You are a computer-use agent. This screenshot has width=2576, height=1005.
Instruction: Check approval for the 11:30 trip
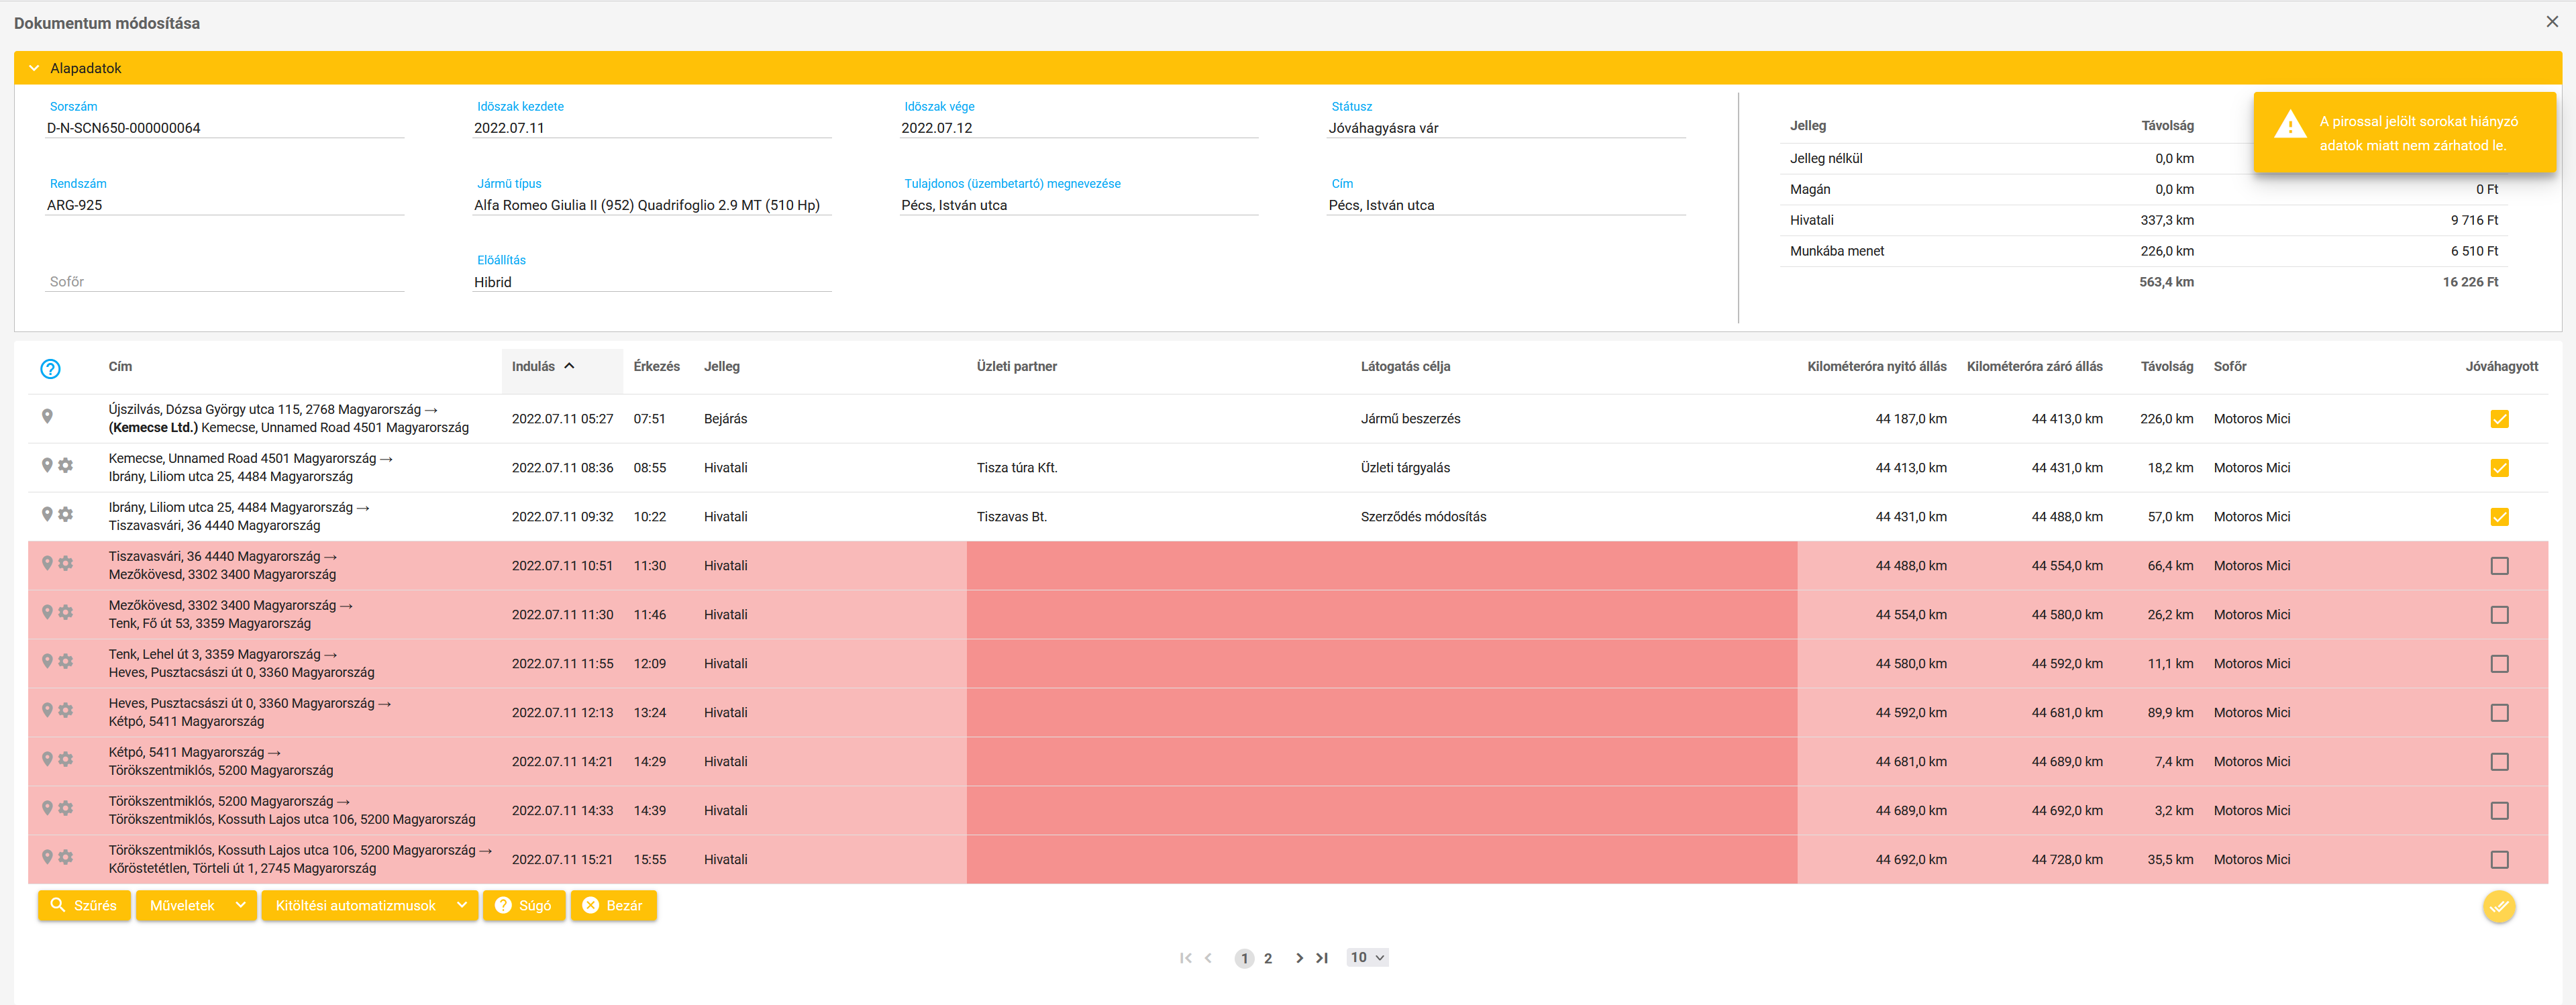2499,615
